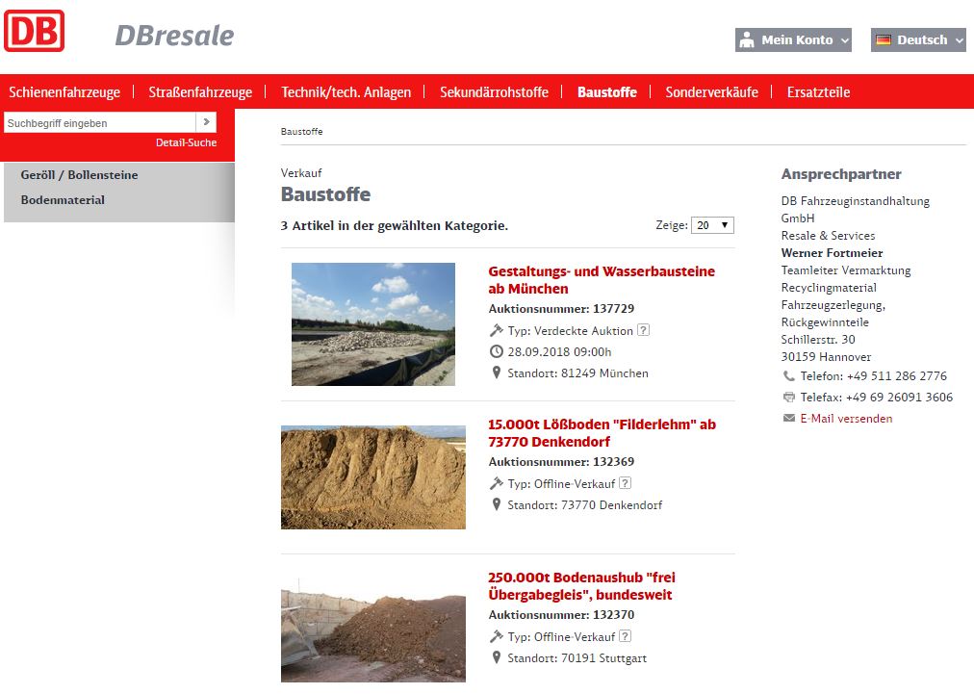The image size is (974, 694).
Task: Click clock icon beside 28.09.2018 09:00h
Action: (497, 351)
